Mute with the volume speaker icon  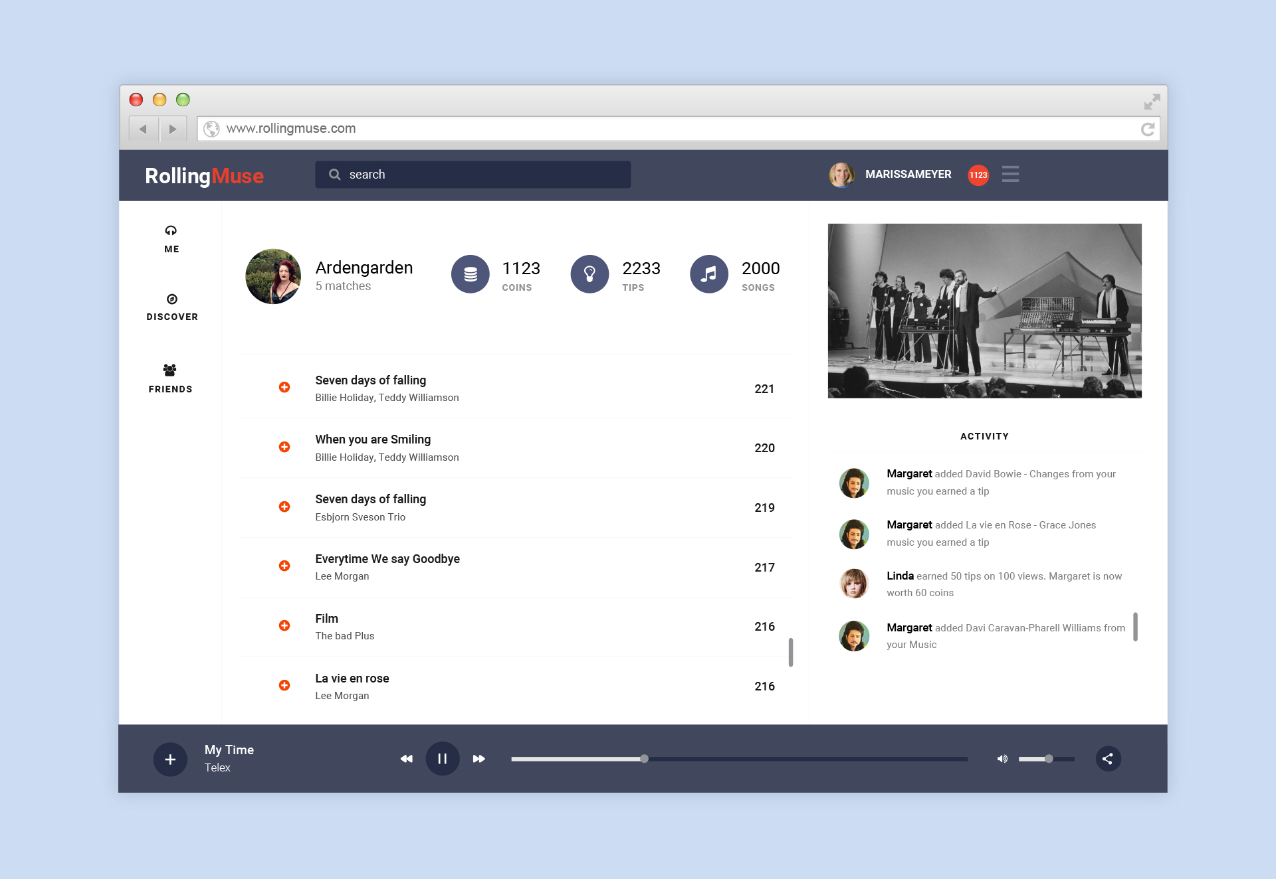1002,759
